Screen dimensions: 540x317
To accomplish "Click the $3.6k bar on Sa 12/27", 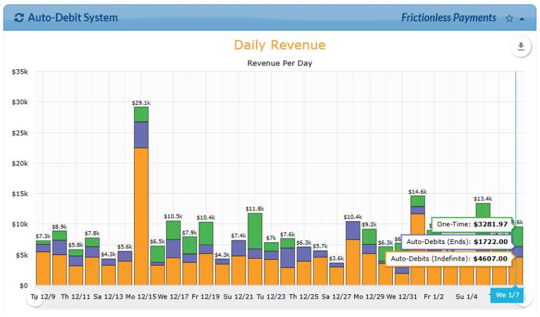I will click(x=337, y=274).
